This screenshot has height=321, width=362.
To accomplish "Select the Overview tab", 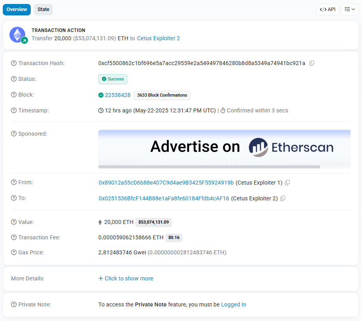I will [x=17, y=9].
